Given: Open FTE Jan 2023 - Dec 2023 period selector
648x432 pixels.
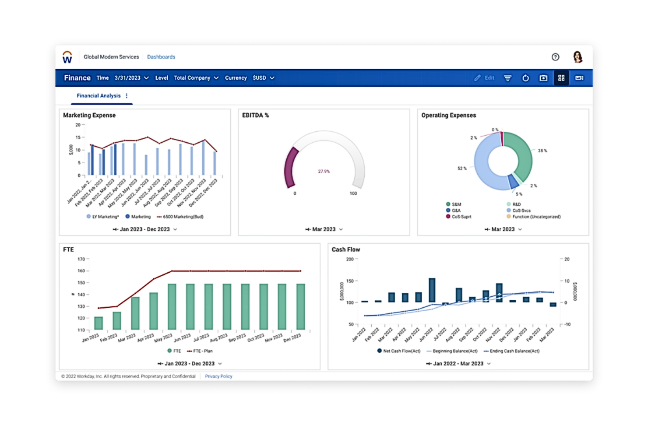Looking at the screenshot, I should point(190,364).
